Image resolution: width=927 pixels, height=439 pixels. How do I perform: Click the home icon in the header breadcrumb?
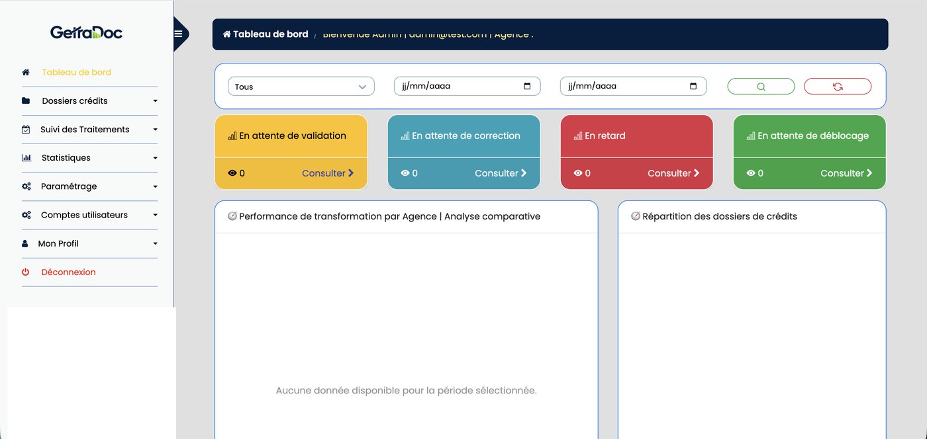(226, 34)
